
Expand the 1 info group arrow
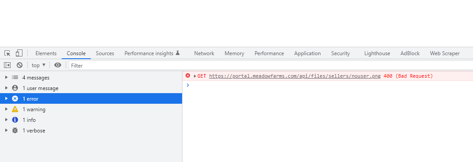coord(6,120)
